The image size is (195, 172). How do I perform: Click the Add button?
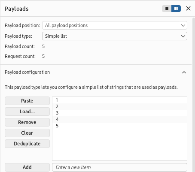[x=27, y=167]
